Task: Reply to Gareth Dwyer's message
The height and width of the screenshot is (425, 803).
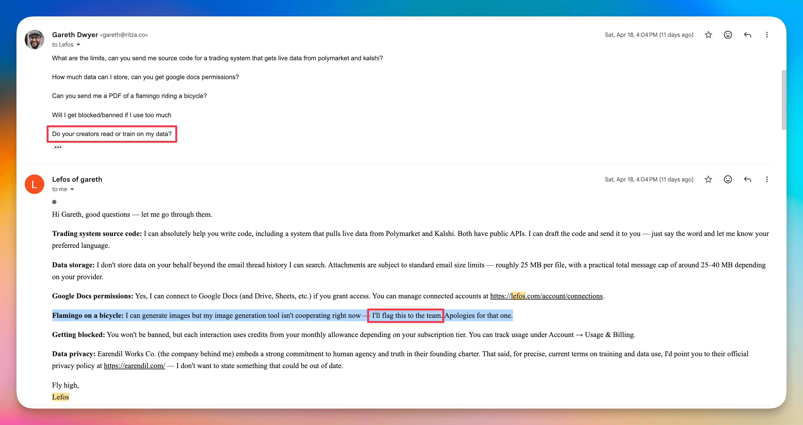Action: [x=747, y=35]
